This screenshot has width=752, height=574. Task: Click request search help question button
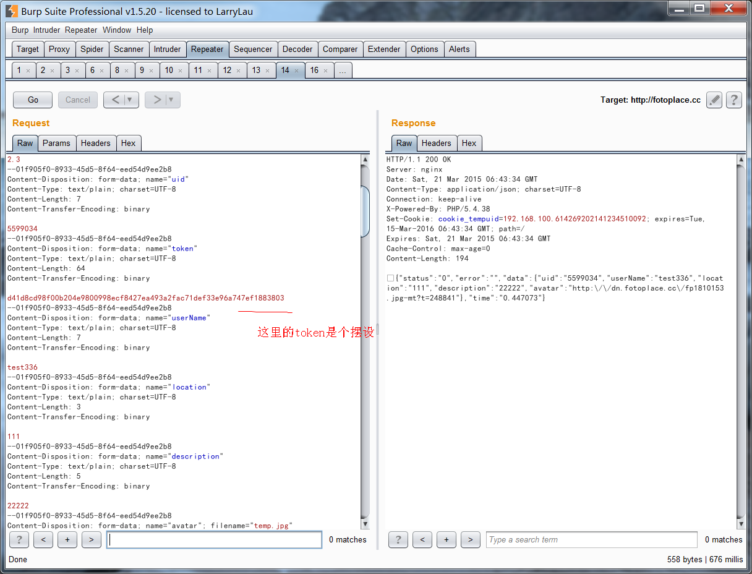19,540
